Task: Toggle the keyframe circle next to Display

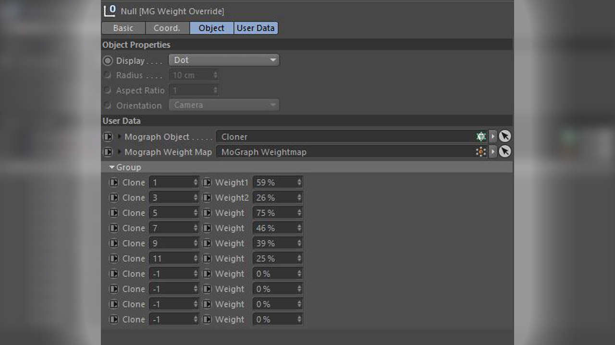Action: pyautogui.click(x=107, y=60)
